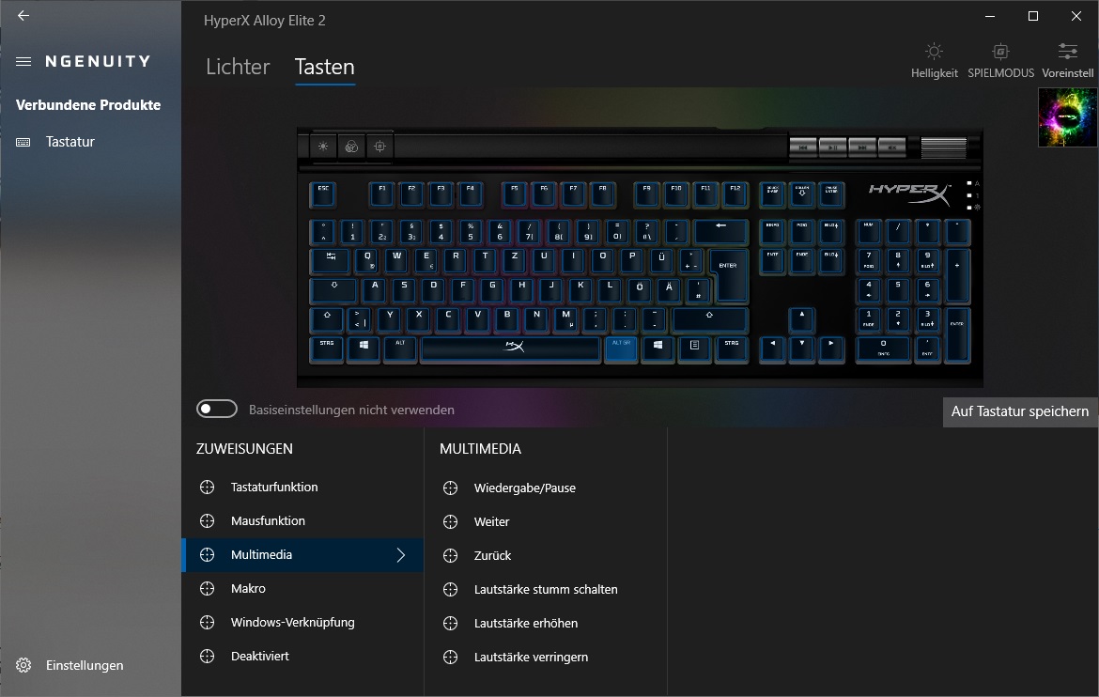The width and height of the screenshot is (1099, 697).
Task: Select the colorful preset thumbnail
Action: click(1067, 117)
